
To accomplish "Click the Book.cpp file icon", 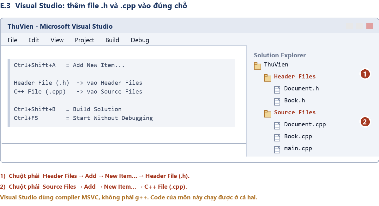I will pyautogui.click(x=277, y=138).
